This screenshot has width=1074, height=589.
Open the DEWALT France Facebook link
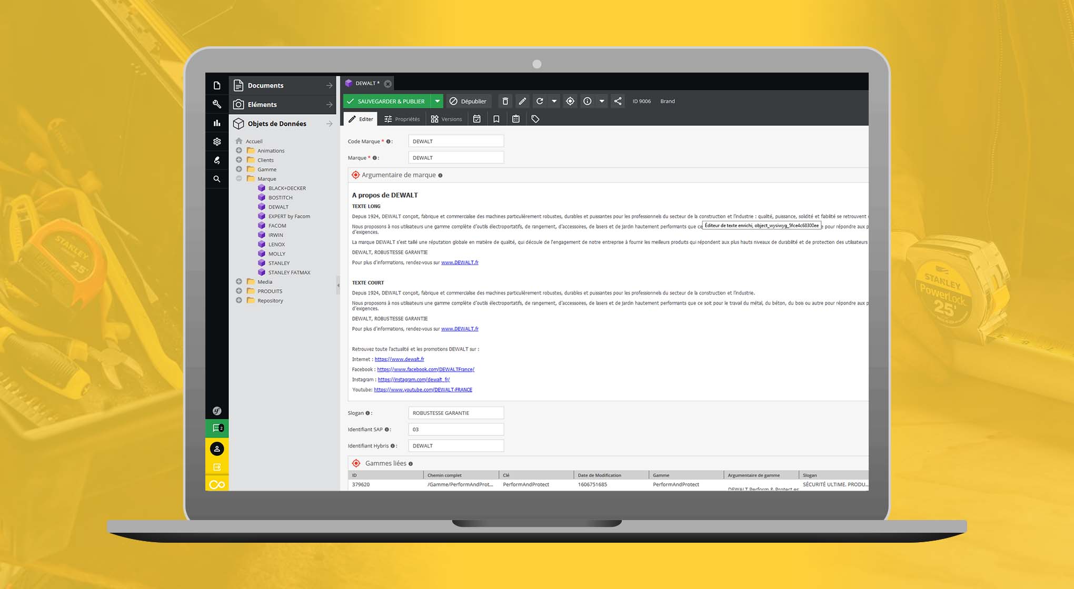425,369
